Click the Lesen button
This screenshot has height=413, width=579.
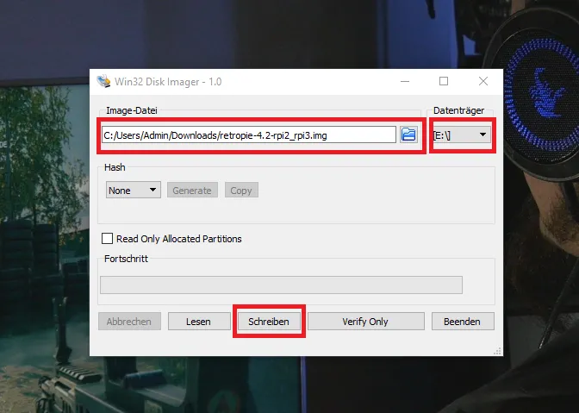click(x=199, y=322)
